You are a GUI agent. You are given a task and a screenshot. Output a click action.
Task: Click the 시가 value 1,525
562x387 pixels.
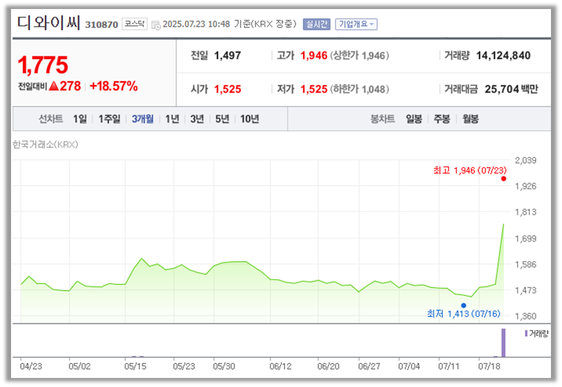(227, 89)
